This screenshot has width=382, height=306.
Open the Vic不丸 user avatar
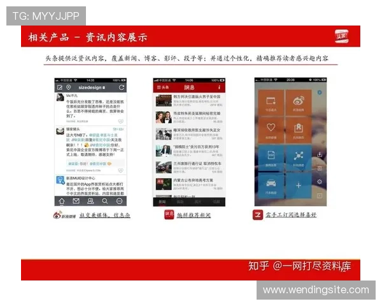[x=60, y=98]
